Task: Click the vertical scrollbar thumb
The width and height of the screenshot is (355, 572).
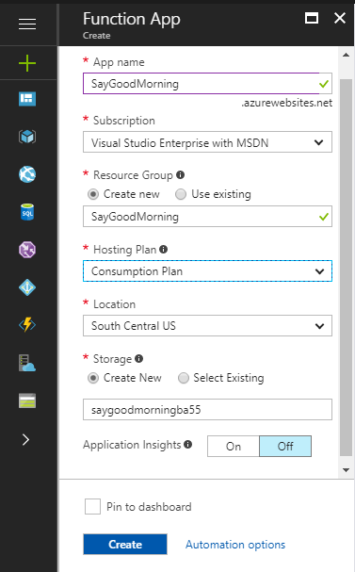Action: (346, 267)
